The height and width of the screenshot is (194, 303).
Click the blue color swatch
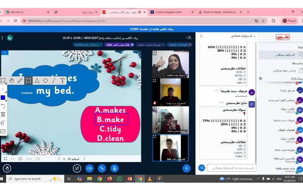(3, 97)
